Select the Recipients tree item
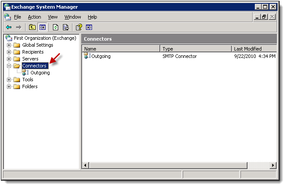This screenshot has height=188, width=287. coord(33,52)
